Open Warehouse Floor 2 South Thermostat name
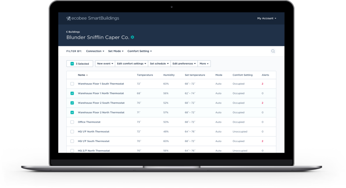 [101, 103]
